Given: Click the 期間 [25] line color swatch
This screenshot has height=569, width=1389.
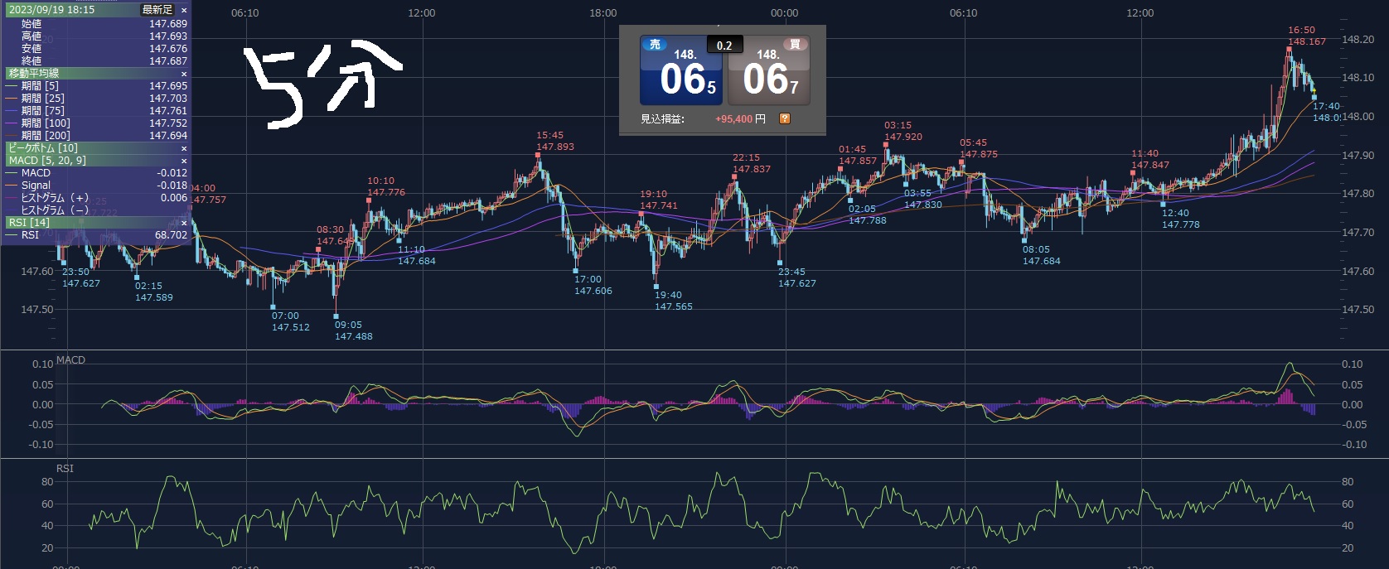Looking at the screenshot, I should tap(11, 99).
